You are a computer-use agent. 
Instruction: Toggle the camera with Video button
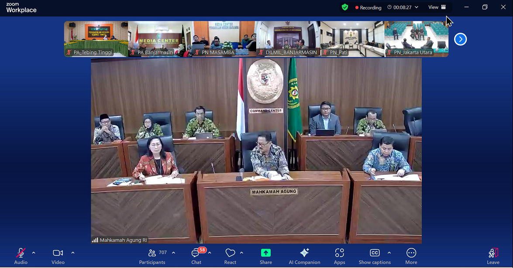point(58,256)
